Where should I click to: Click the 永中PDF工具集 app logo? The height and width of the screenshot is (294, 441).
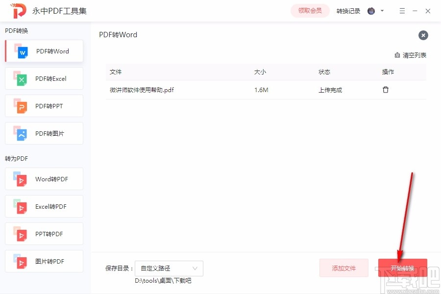[19, 10]
